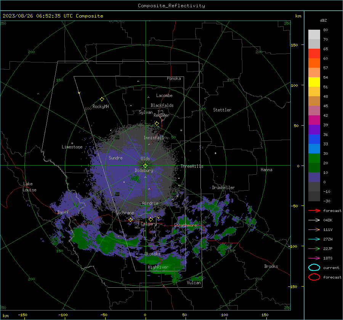The image size is (343, 320).
Task: Click the Okotoks city label
Action: (153, 253)
